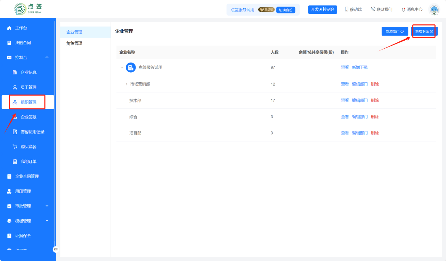Click the 我的合同 clipboard icon
This screenshot has width=446, height=261.
(9, 43)
